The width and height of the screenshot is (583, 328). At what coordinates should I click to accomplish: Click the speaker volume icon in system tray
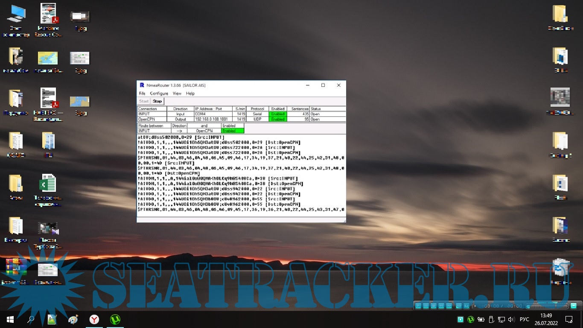click(511, 319)
